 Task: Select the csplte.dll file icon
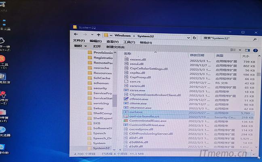click(x=127, y=72)
